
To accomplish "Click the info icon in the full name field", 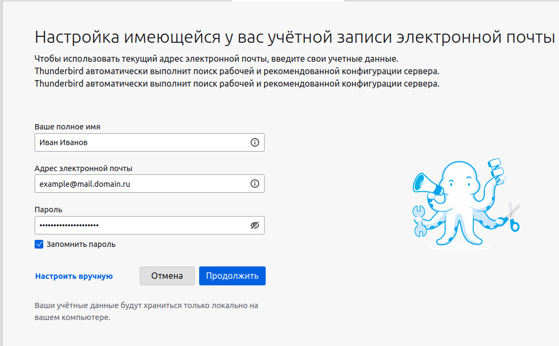I will (254, 142).
